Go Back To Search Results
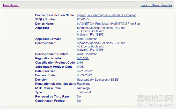This screenshot has height=109, width=176. tap(156, 5)
